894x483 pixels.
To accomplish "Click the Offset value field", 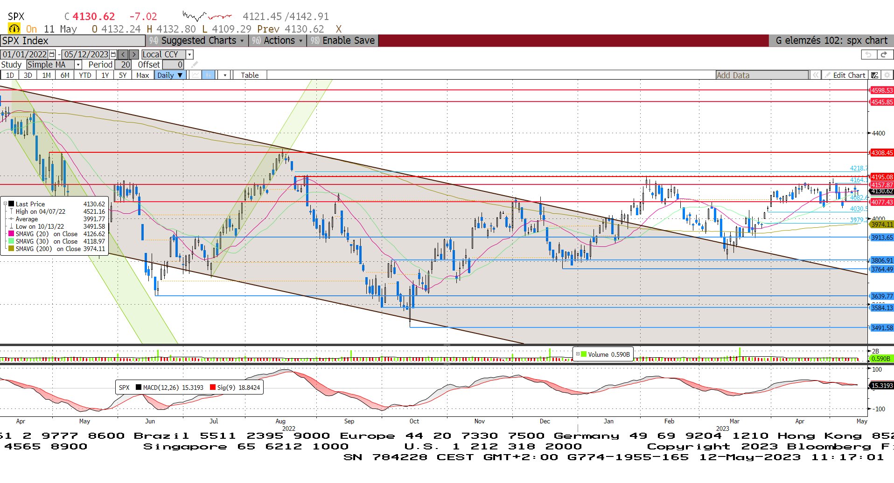I will click(x=173, y=65).
